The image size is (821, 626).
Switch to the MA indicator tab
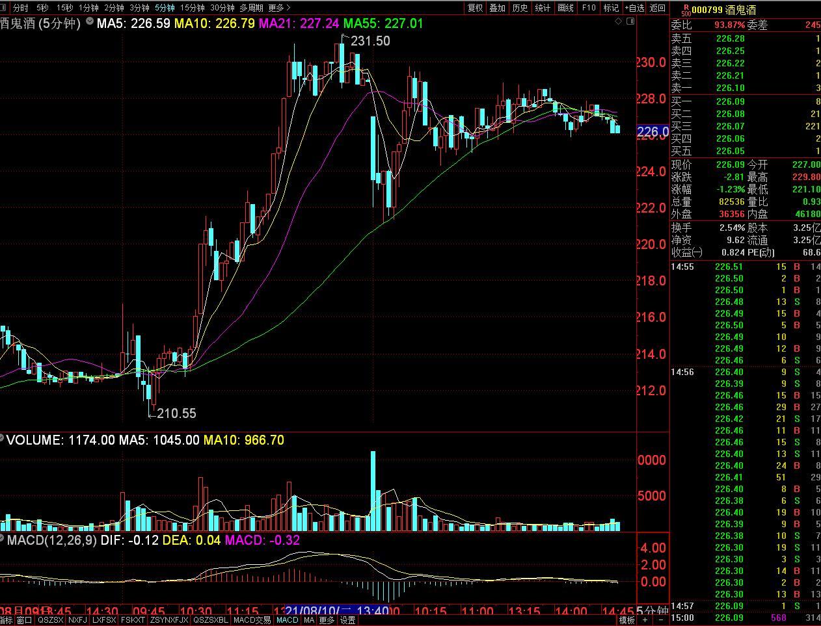(x=309, y=620)
